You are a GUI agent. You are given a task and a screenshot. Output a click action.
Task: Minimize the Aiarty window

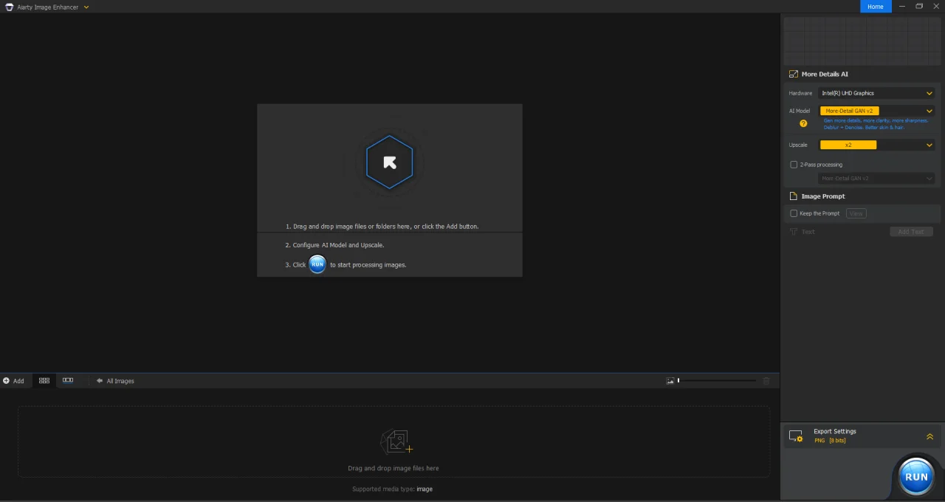click(x=901, y=7)
